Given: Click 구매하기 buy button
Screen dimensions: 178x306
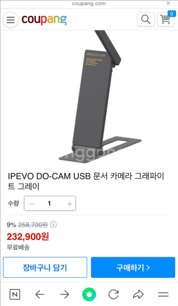Looking at the screenshot, I should pyautogui.click(x=133, y=267).
